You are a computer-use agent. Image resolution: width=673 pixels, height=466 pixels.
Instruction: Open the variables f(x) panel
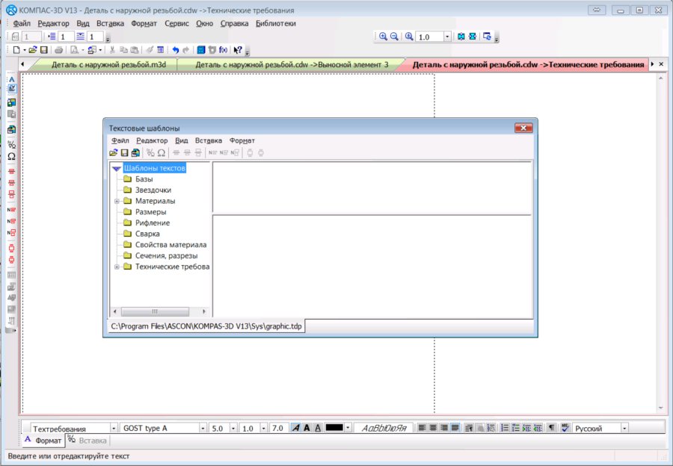pyautogui.click(x=223, y=50)
